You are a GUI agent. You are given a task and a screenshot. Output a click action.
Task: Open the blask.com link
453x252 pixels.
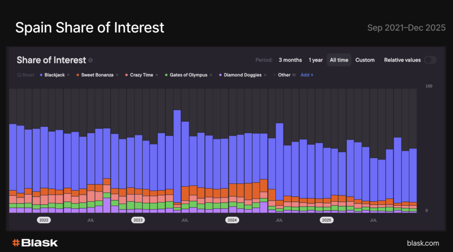(x=423, y=243)
